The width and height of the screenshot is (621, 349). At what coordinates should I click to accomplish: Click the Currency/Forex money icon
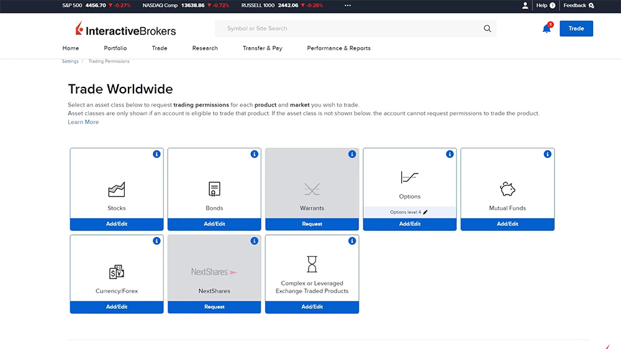pos(117,272)
